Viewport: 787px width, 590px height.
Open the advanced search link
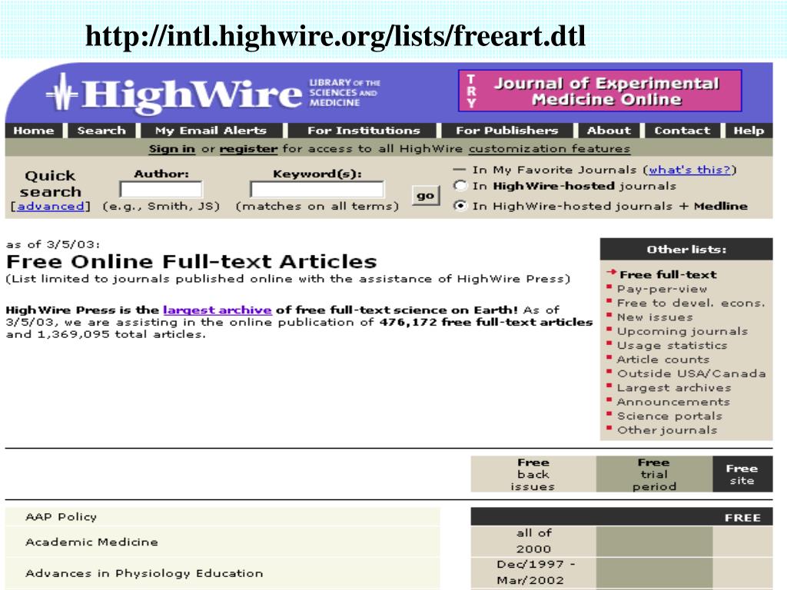[x=50, y=206]
